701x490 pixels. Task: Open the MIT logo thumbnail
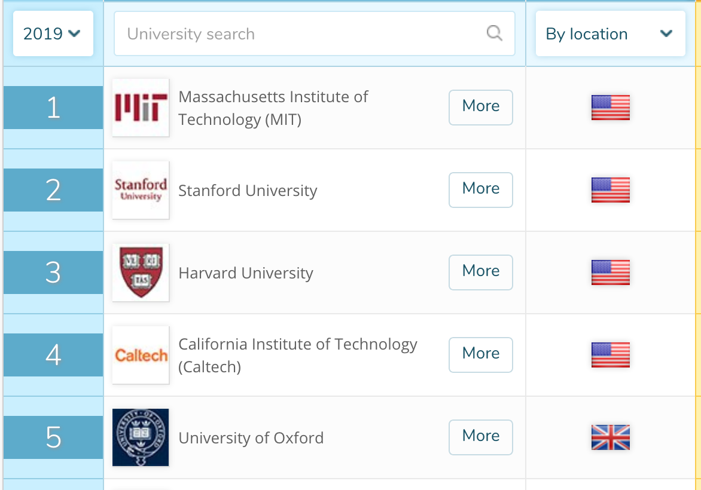(x=141, y=108)
